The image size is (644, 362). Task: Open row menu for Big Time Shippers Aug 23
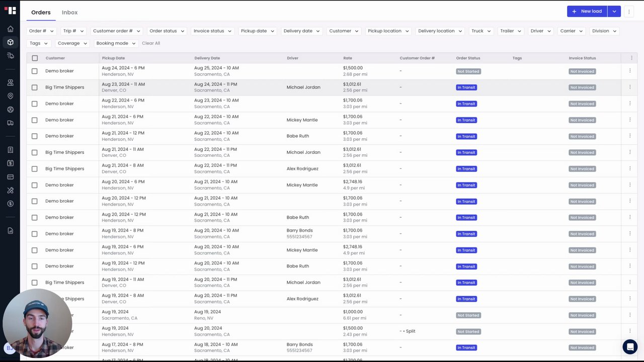point(629,87)
